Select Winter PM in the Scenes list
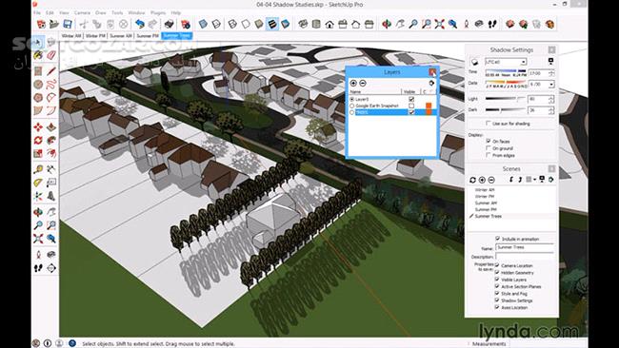 click(x=485, y=196)
